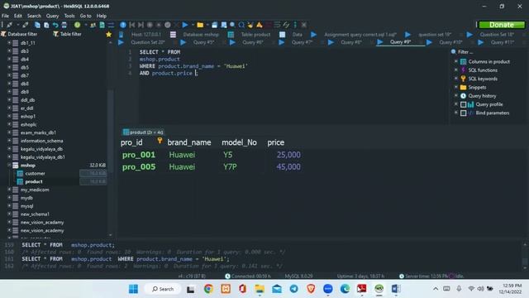The height and width of the screenshot is (298, 529).
Task: Sort by the model_No column header
Action: (x=239, y=142)
